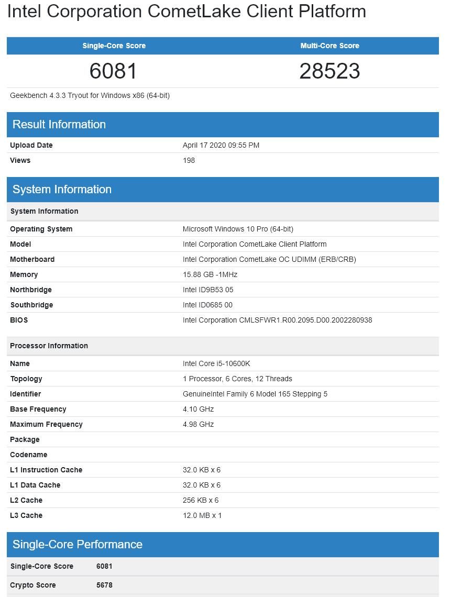Click the grey System Information subheader row

(x=223, y=212)
